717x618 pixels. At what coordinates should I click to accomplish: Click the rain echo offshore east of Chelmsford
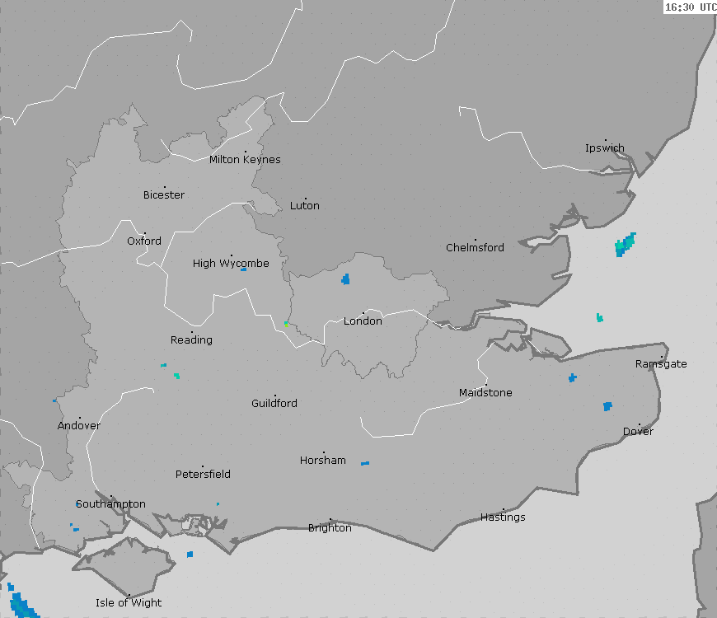click(x=626, y=245)
